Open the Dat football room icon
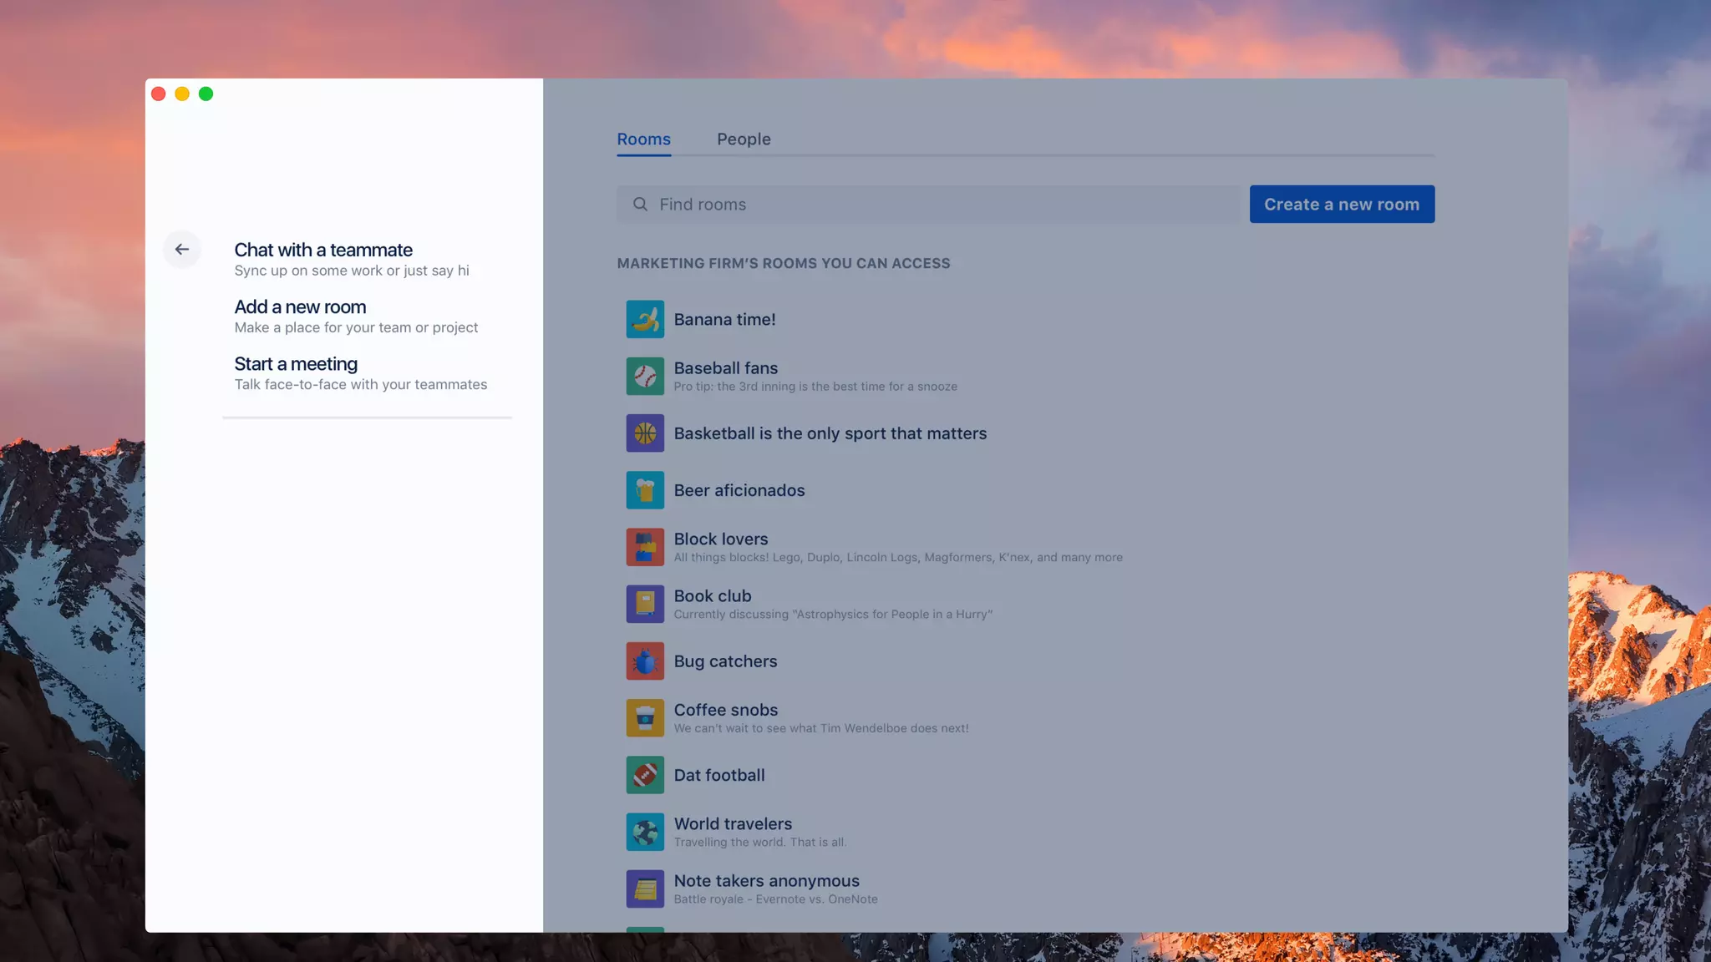The height and width of the screenshot is (962, 1711). click(645, 775)
